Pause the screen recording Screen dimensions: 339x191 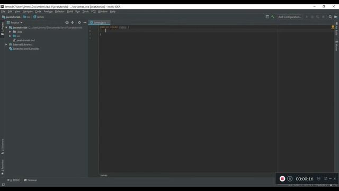point(290,179)
